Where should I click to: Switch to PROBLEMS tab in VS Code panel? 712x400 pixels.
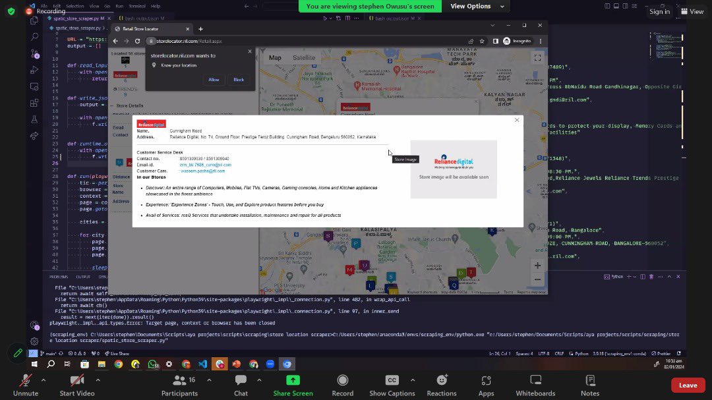pyautogui.click(x=59, y=277)
